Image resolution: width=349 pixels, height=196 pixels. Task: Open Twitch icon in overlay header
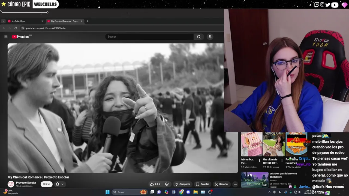pyautogui.click(x=317, y=5)
